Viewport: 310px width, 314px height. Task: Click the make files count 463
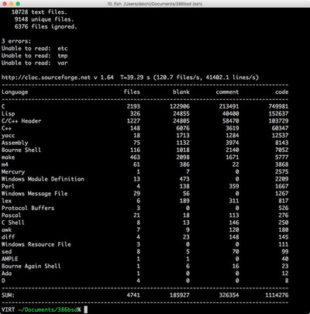(x=135, y=157)
